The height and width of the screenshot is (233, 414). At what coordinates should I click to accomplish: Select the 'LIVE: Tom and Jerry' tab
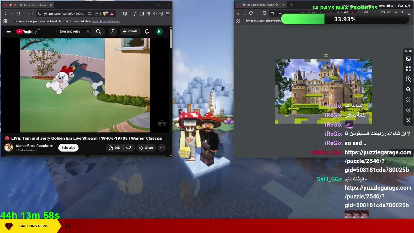[x=28, y=5]
